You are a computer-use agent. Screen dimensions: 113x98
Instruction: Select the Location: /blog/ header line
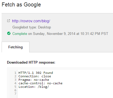[34, 87]
